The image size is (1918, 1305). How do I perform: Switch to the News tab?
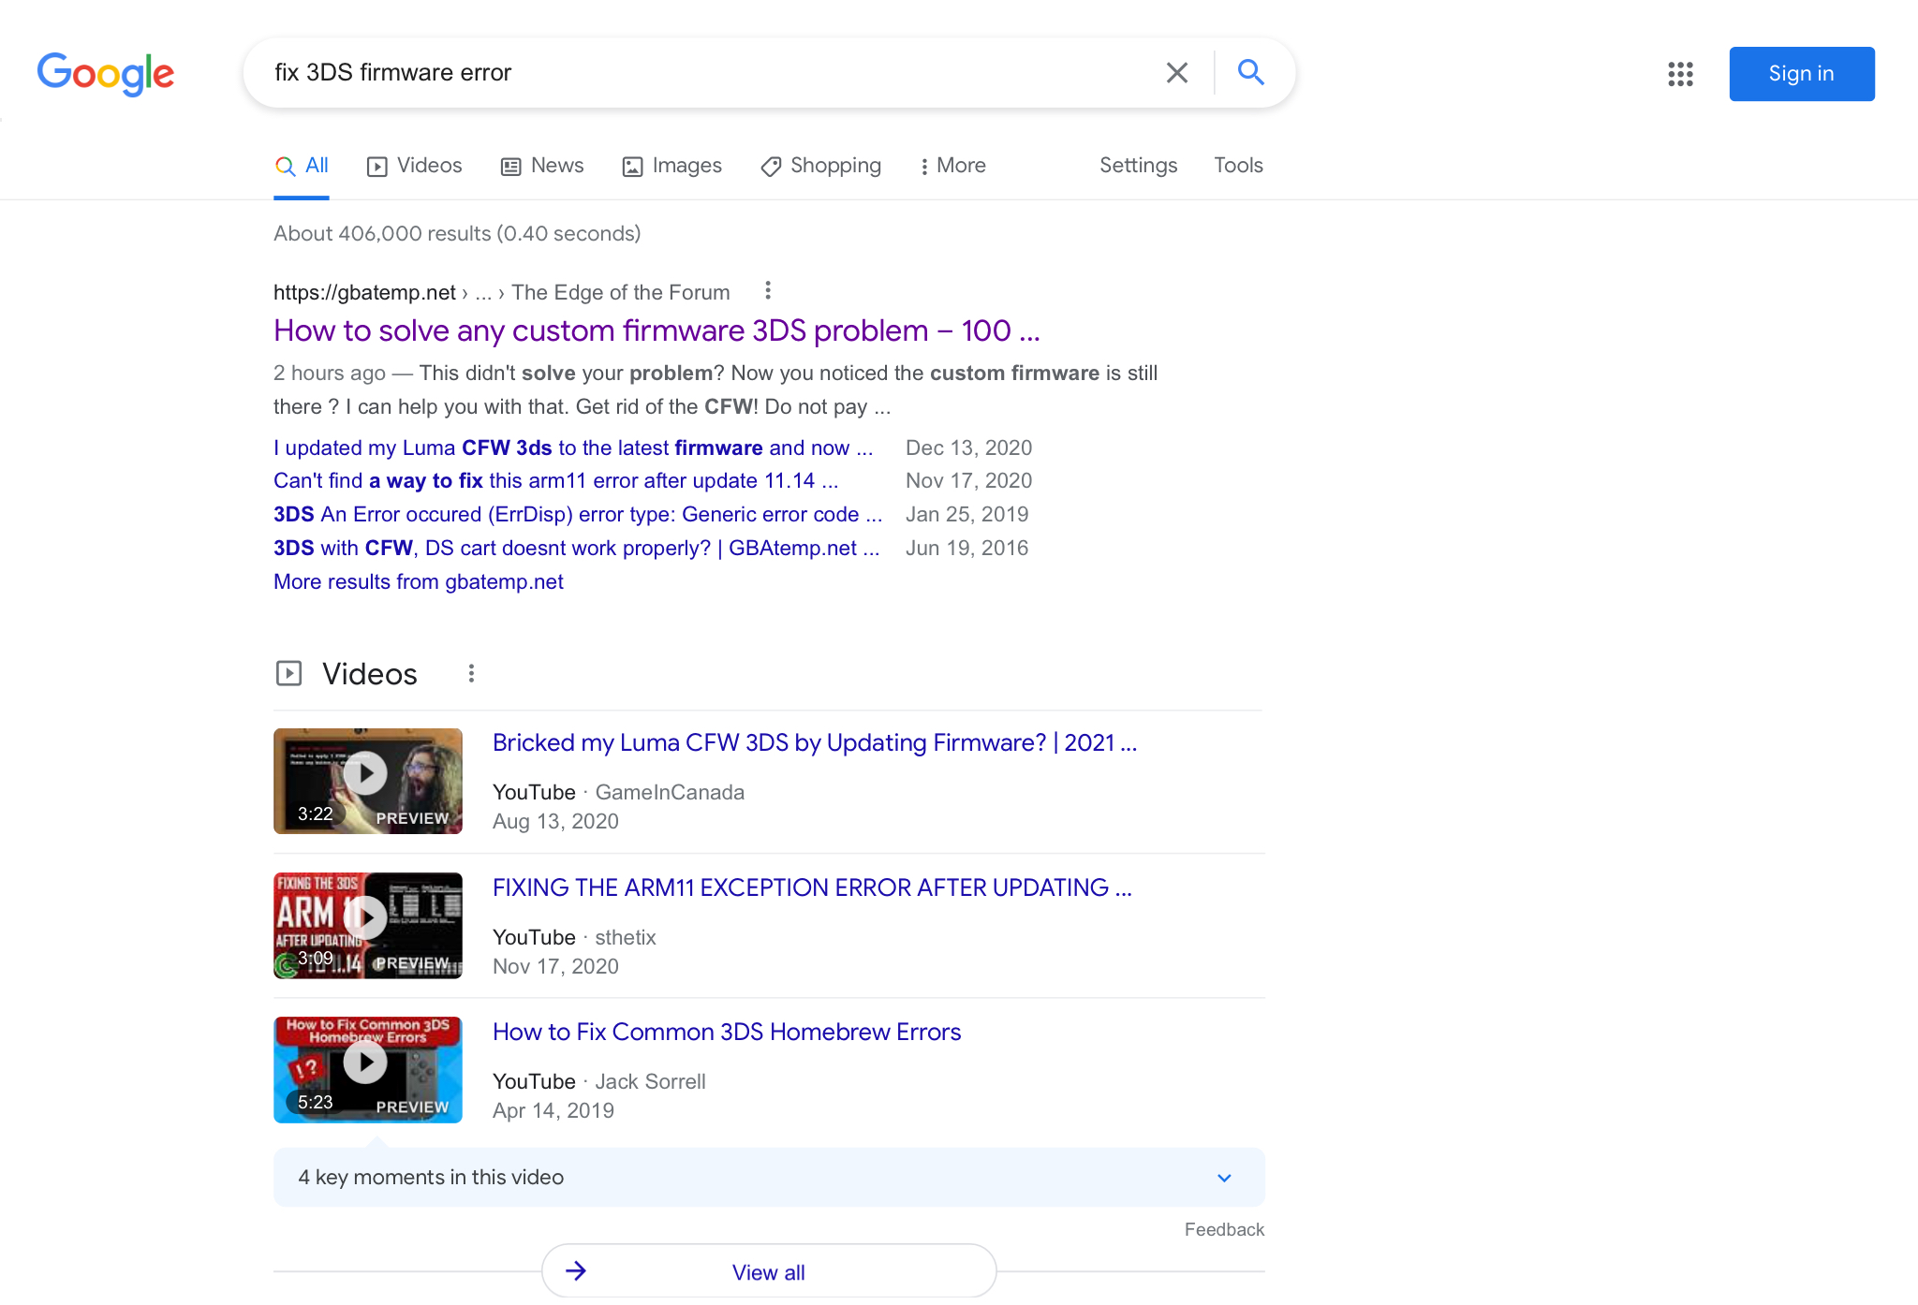pos(542,166)
